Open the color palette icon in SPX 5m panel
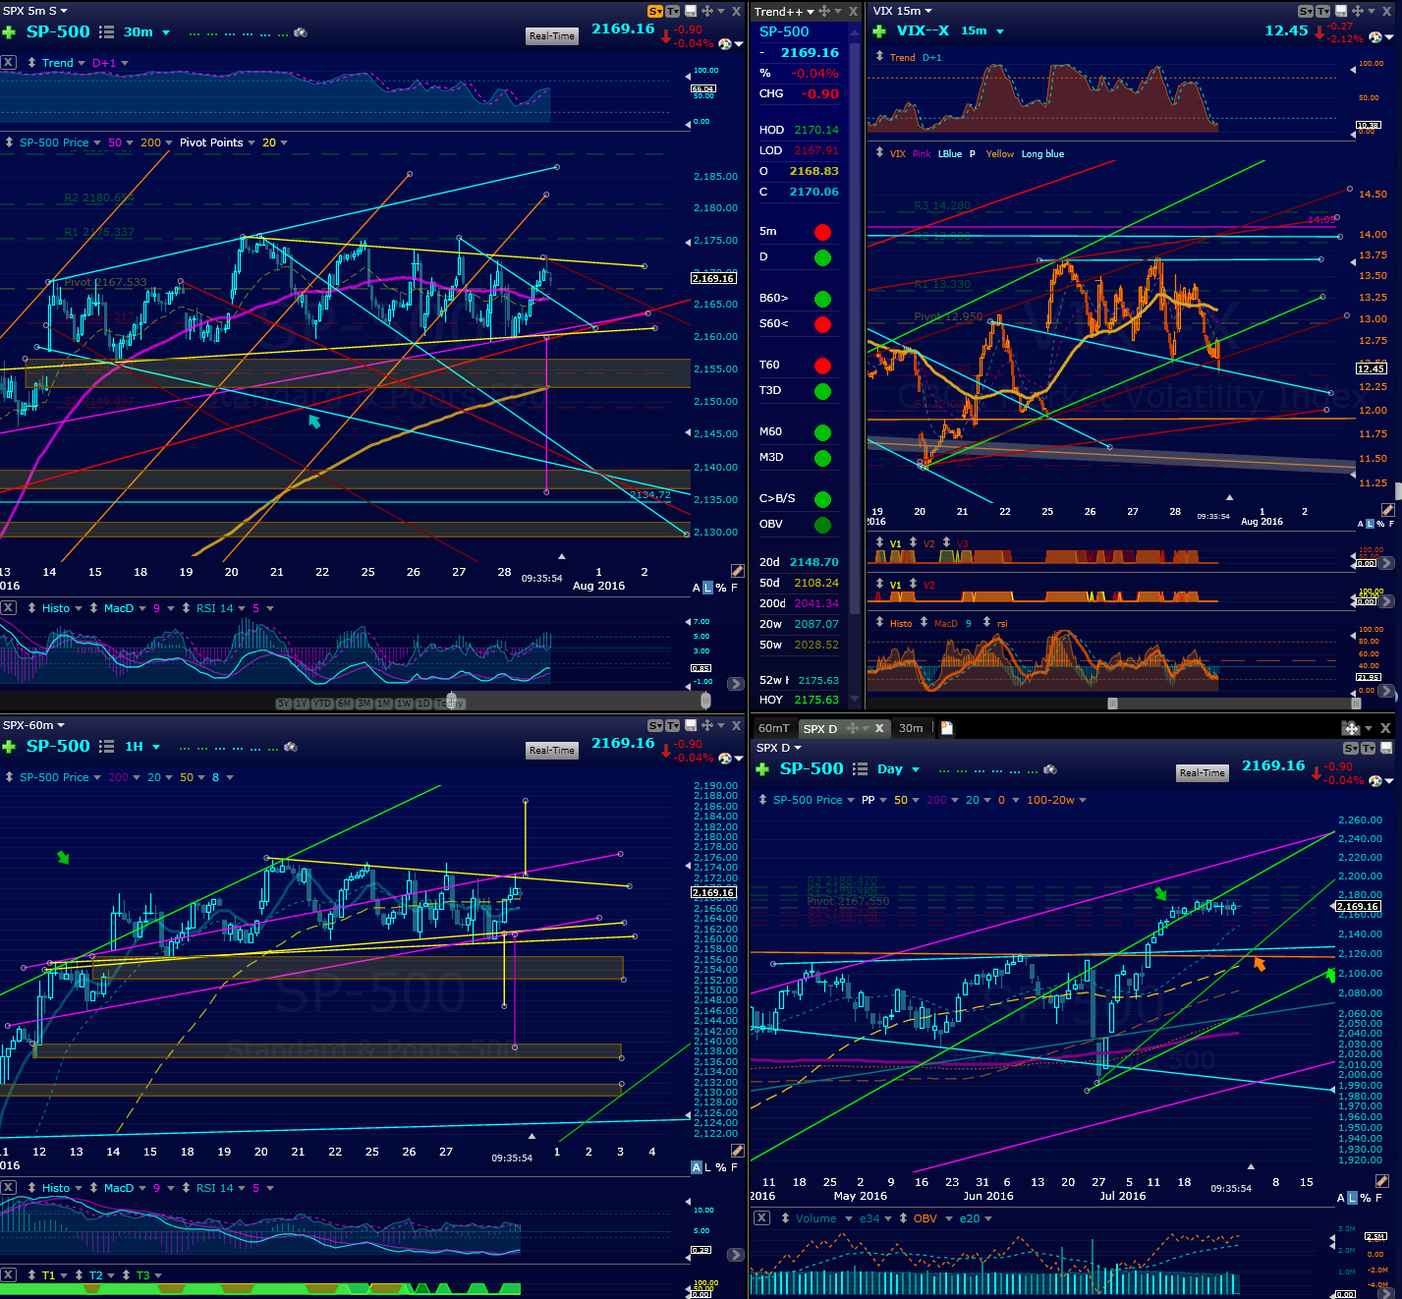Image resolution: width=1402 pixels, height=1299 pixels. pos(724,44)
